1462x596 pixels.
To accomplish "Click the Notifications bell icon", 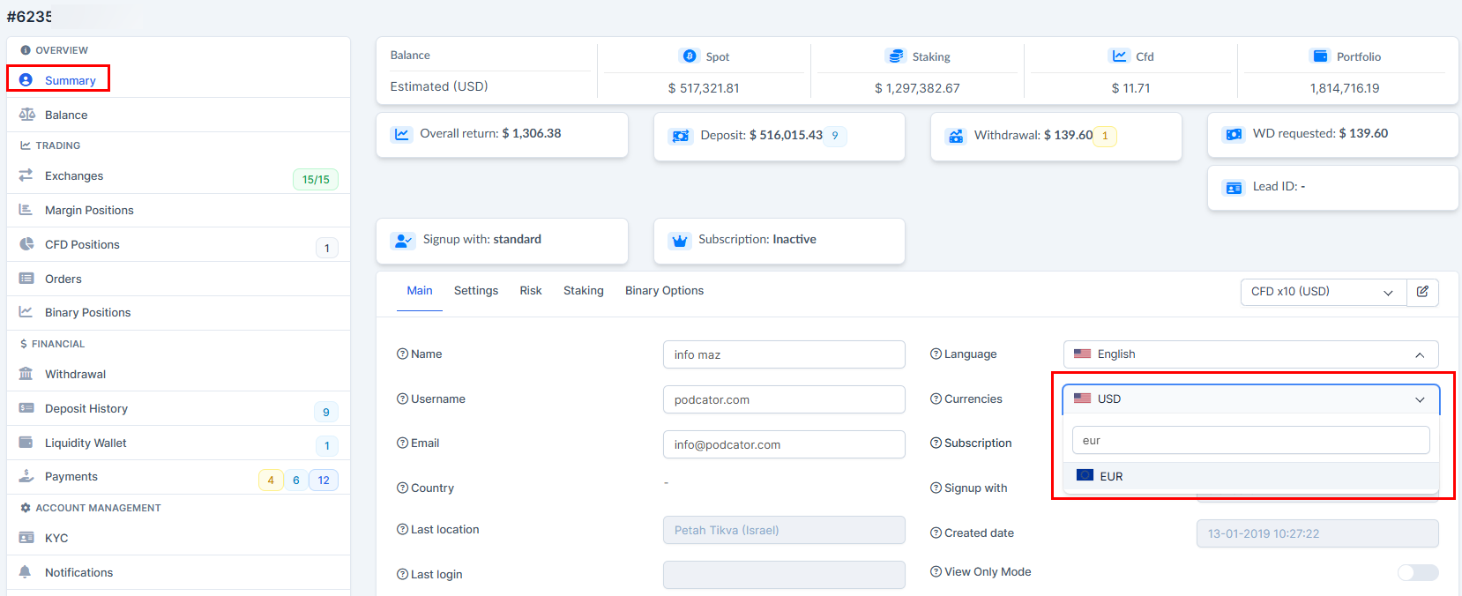I will click(x=26, y=572).
